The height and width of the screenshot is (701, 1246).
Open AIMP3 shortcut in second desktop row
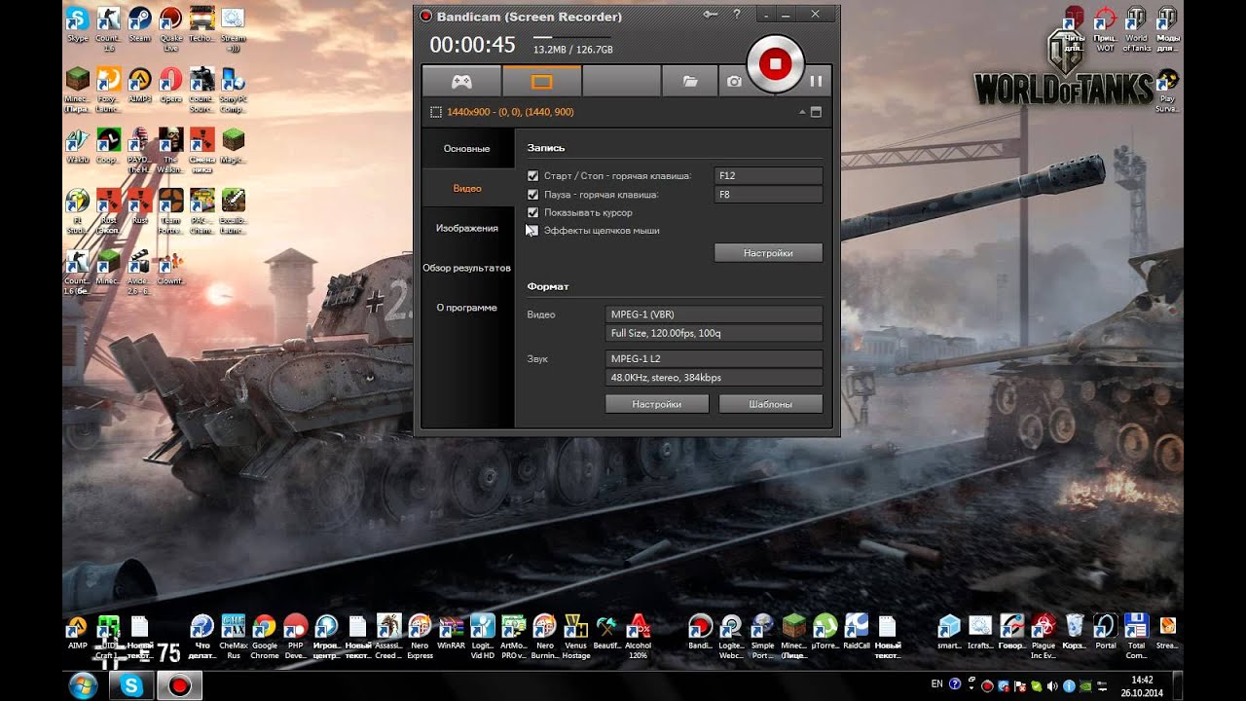tap(139, 85)
